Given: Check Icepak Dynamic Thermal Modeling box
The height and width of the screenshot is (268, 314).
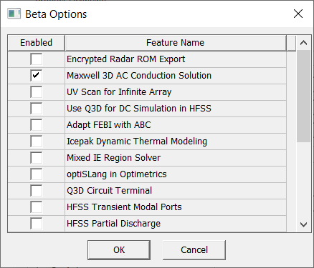Looking at the screenshot, I should [x=37, y=142].
